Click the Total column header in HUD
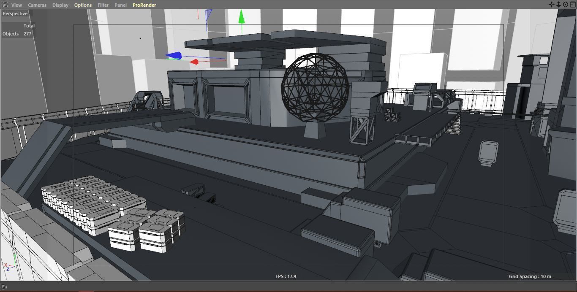Image resolution: width=577 pixels, height=292 pixels. pos(29,26)
